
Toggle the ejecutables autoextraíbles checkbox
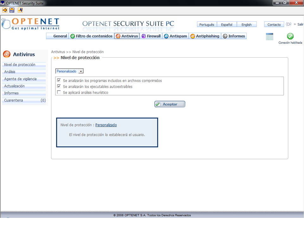point(59,86)
